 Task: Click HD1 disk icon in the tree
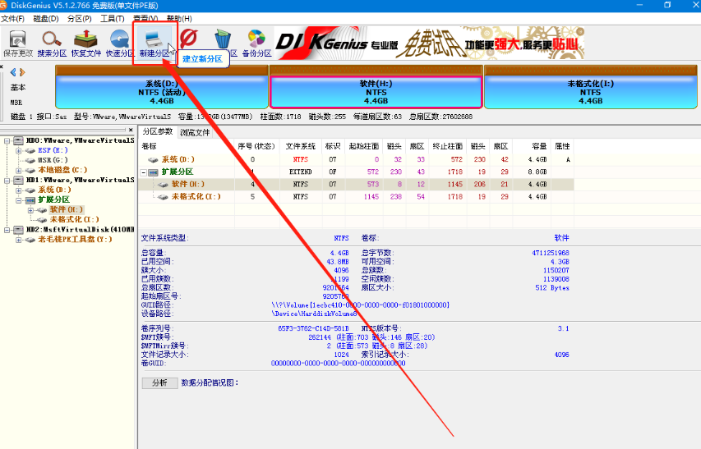pyautogui.click(x=18, y=180)
